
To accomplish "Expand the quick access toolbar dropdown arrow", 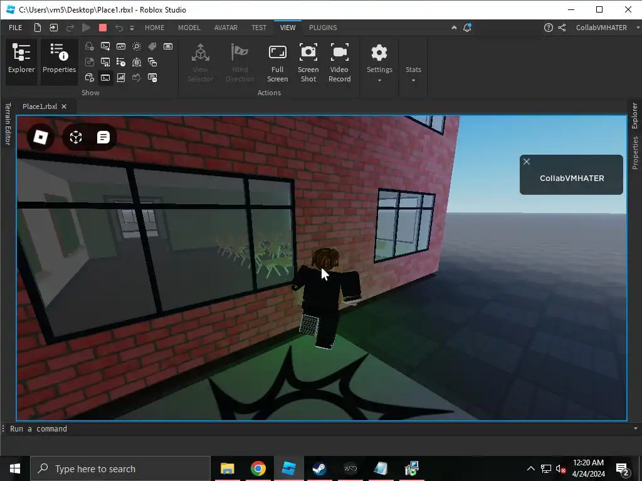I will 132,28.
